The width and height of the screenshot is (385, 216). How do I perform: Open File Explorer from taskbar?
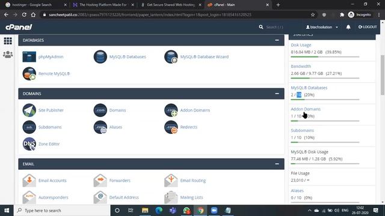145,211
